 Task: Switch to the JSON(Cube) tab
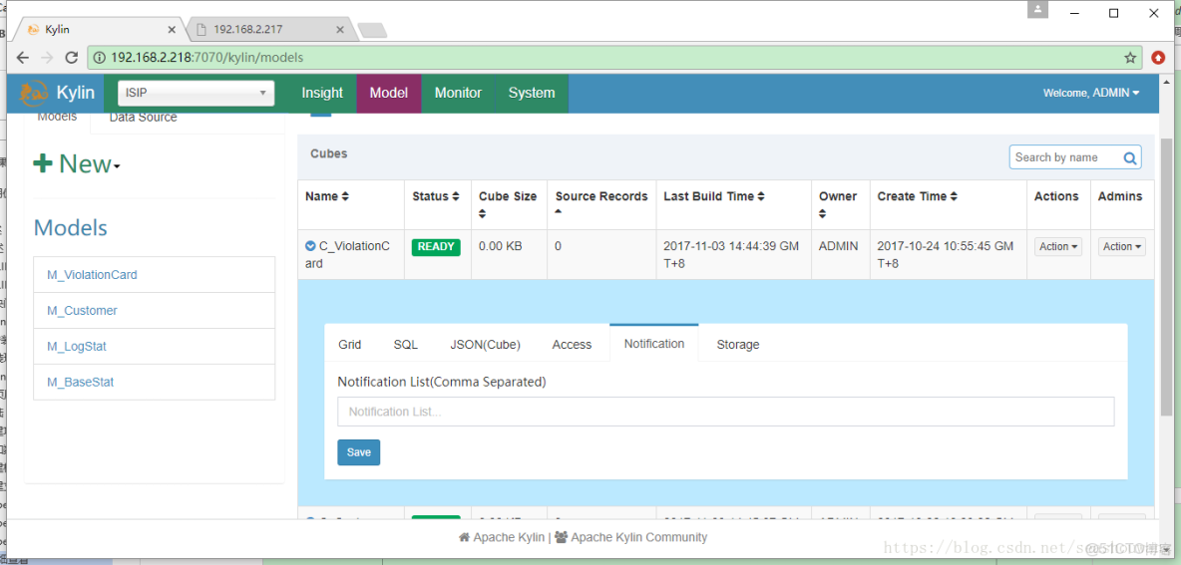click(485, 345)
